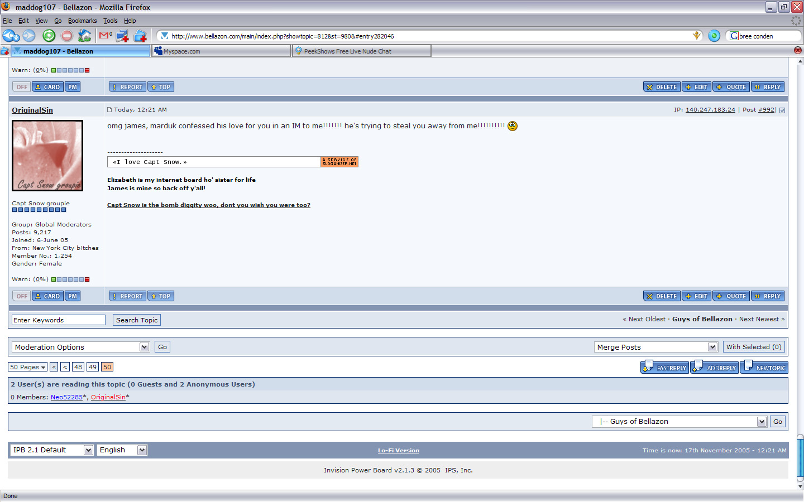The width and height of the screenshot is (804, 502).
Task: Click the smiley emoticon in the post
Action: click(513, 126)
